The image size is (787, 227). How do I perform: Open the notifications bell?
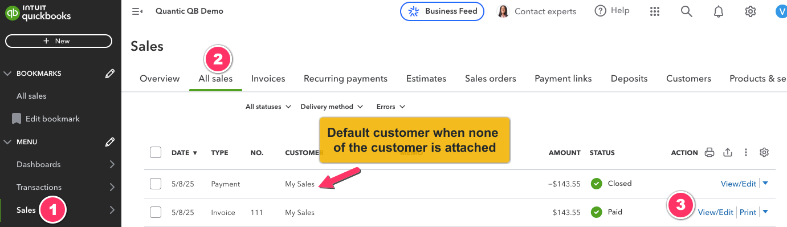click(x=719, y=11)
